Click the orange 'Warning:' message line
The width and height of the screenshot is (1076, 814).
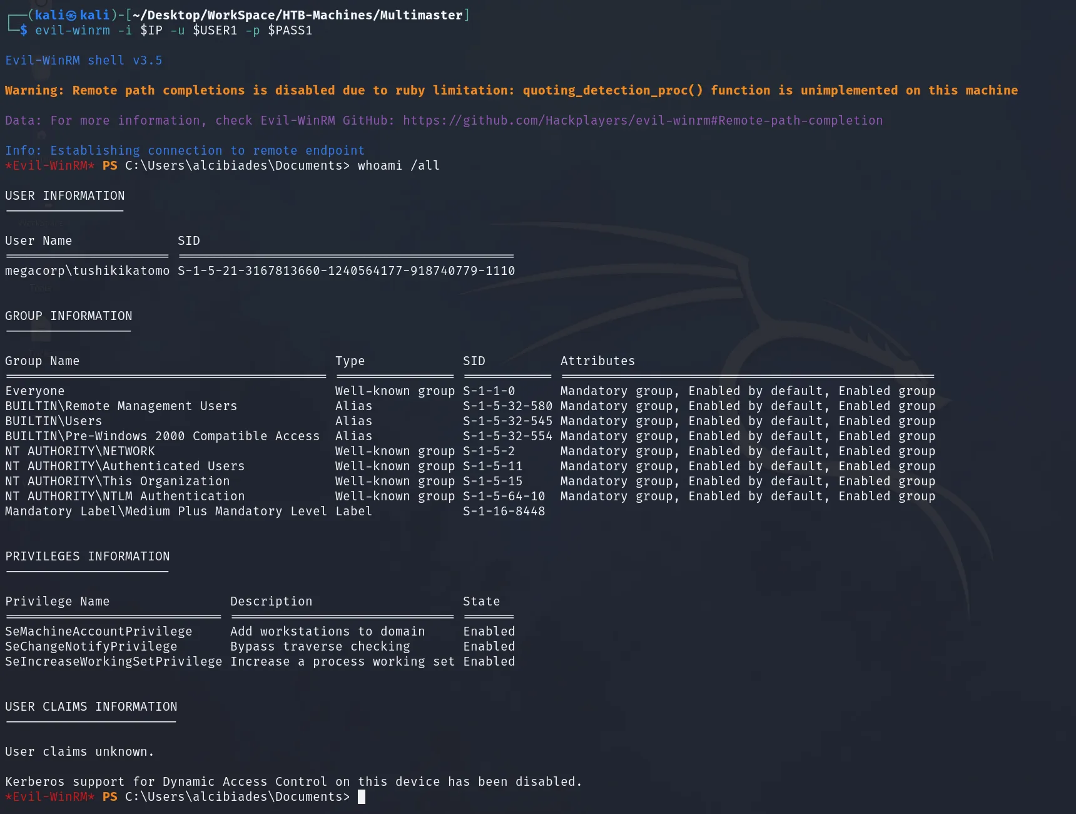[511, 90]
